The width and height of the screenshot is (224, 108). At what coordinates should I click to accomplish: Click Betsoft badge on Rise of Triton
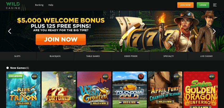pos(34,77)
